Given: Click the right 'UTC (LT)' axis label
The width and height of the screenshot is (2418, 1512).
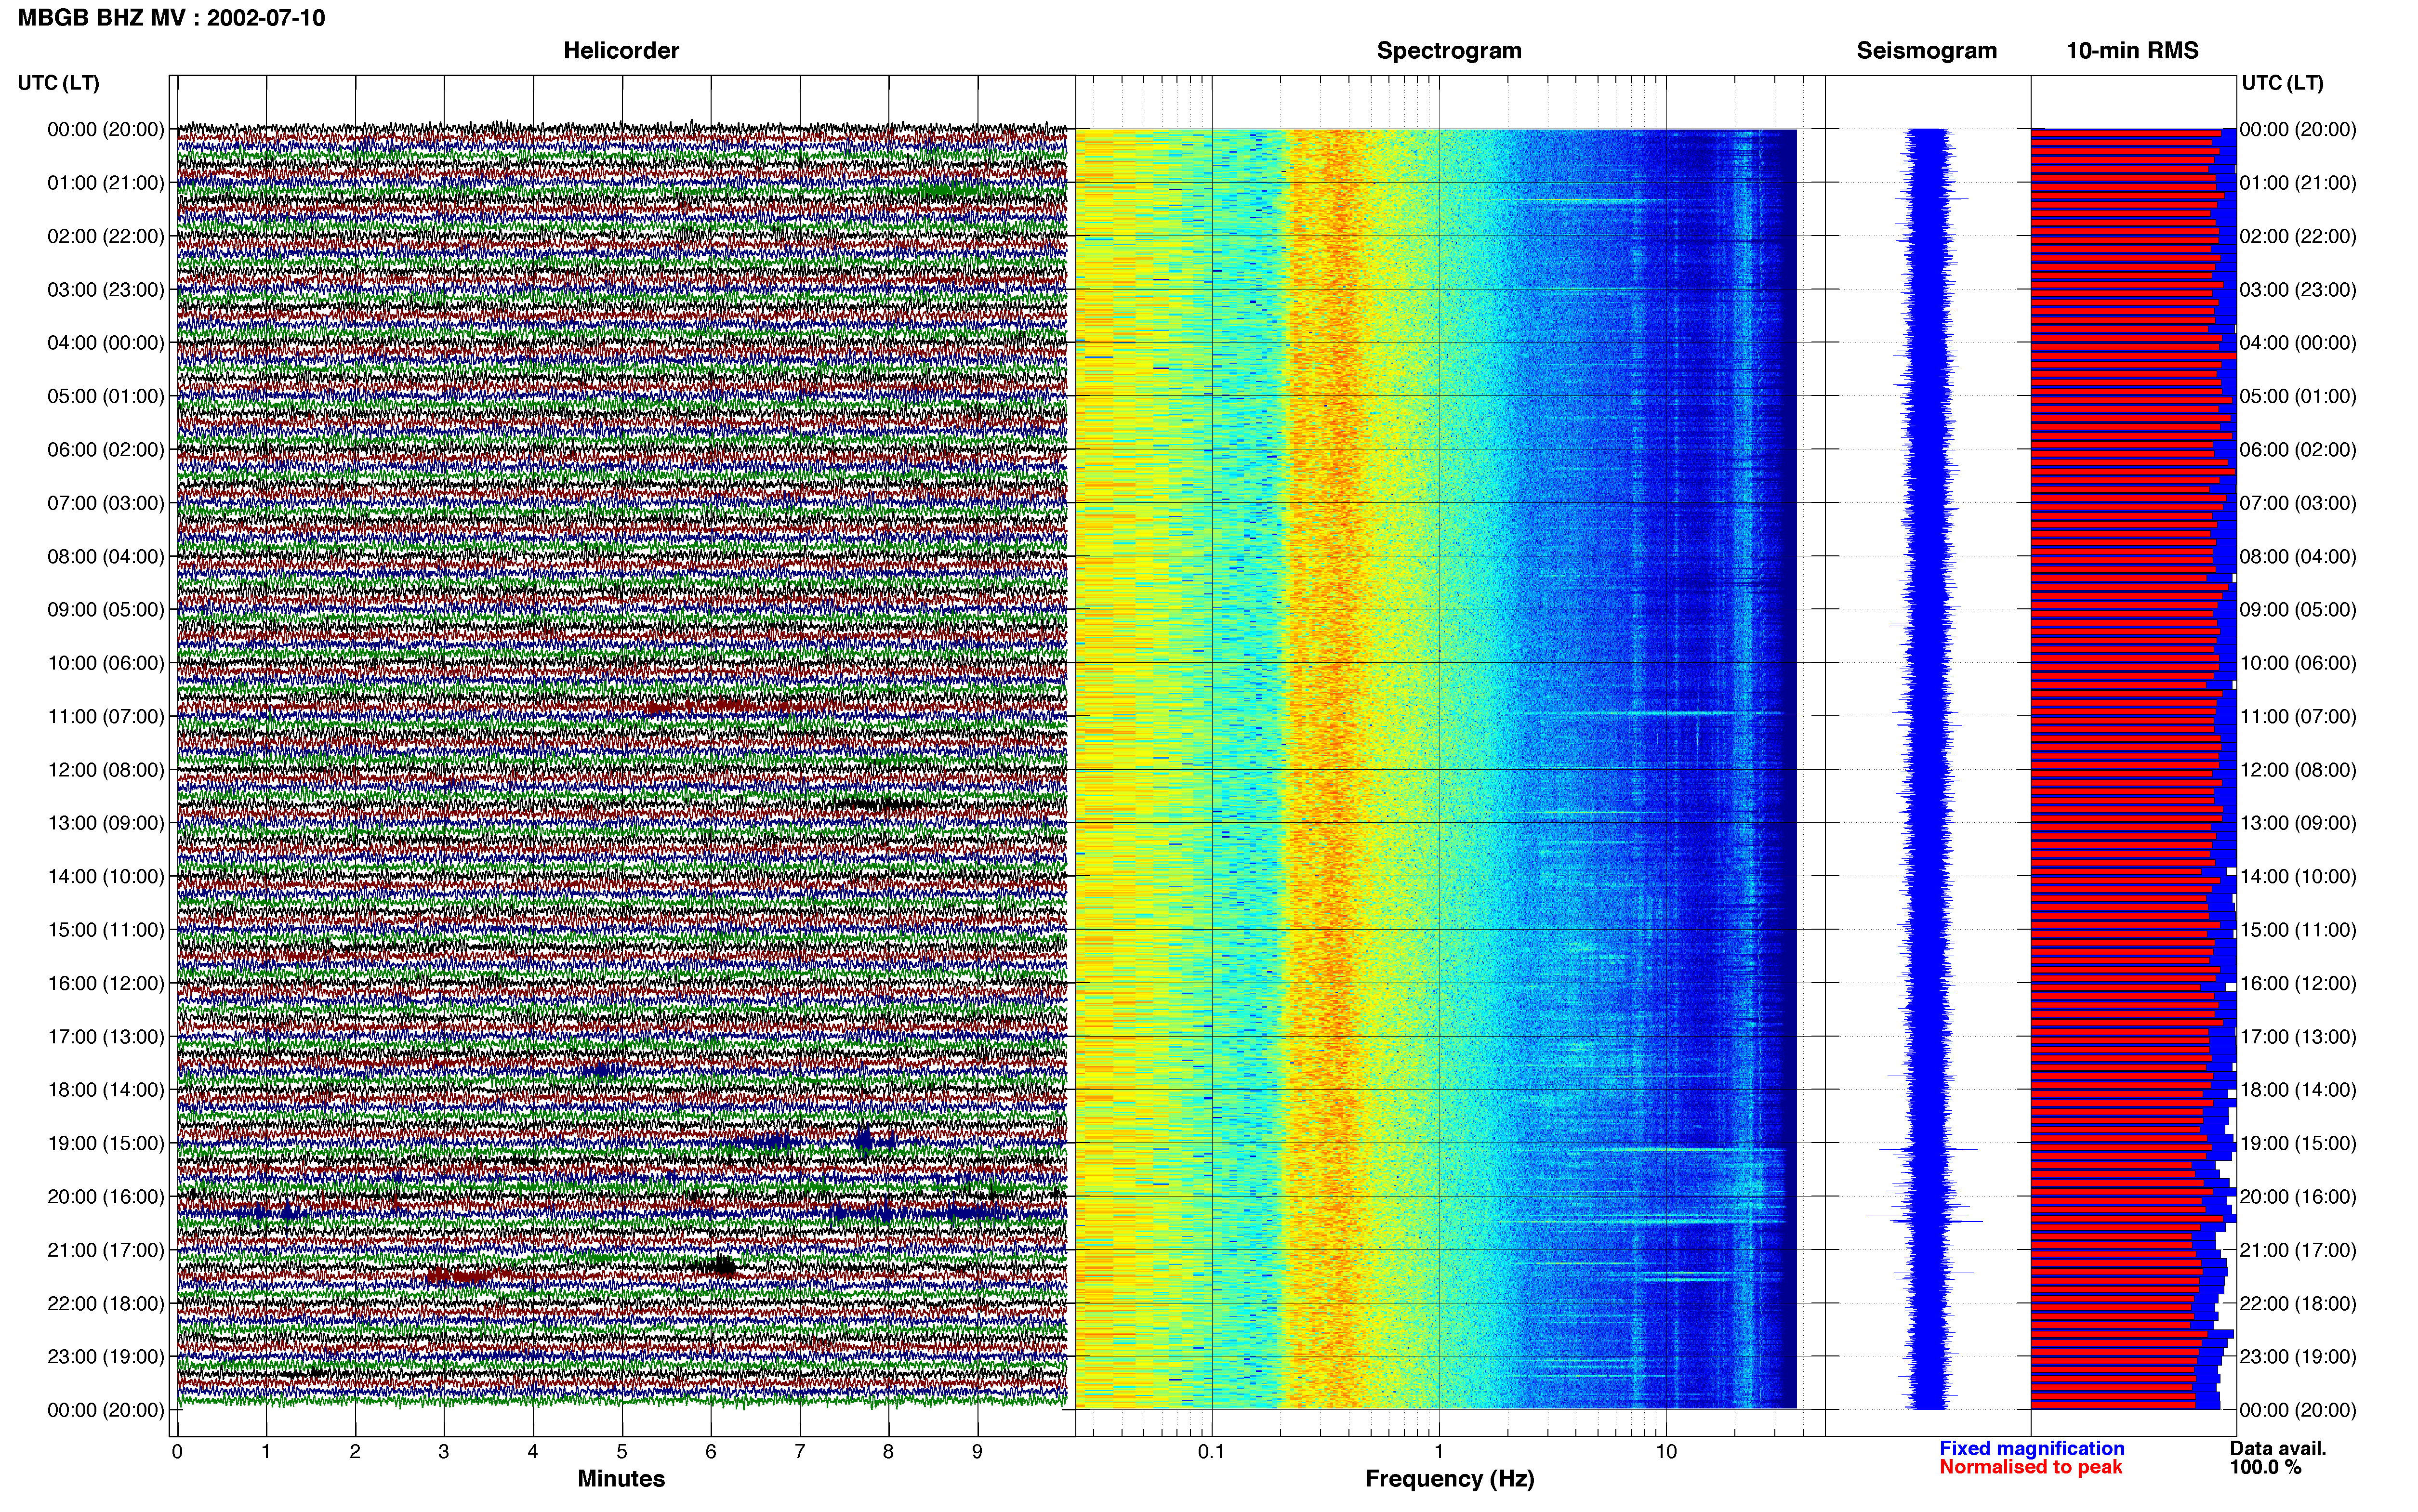Looking at the screenshot, I should click(2282, 83).
